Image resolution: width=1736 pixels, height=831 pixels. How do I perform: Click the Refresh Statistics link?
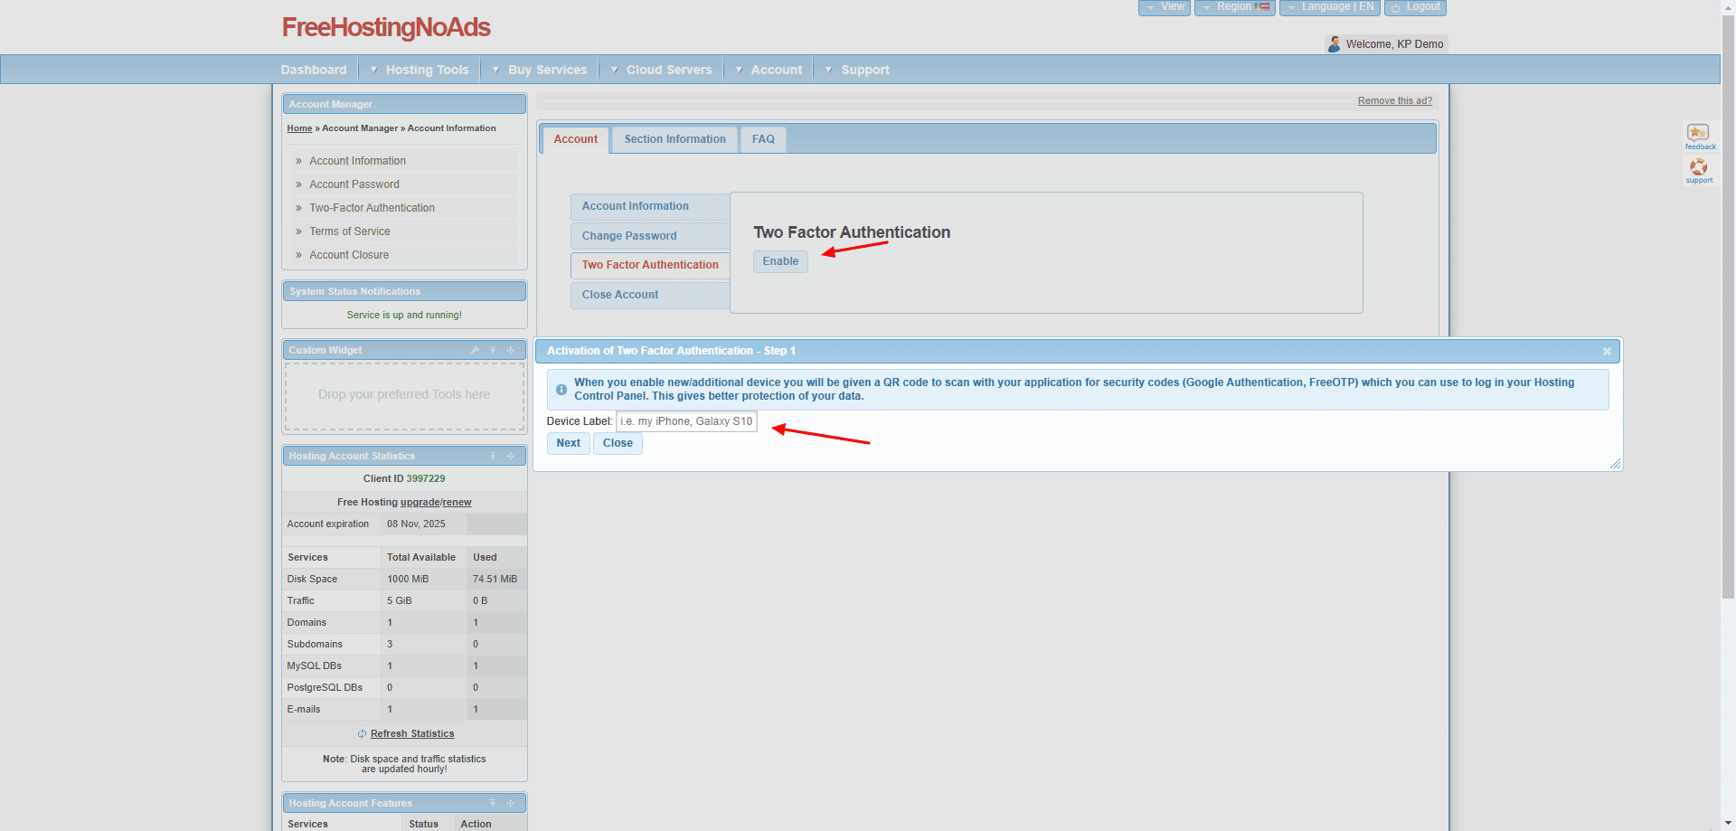[x=411, y=734]
